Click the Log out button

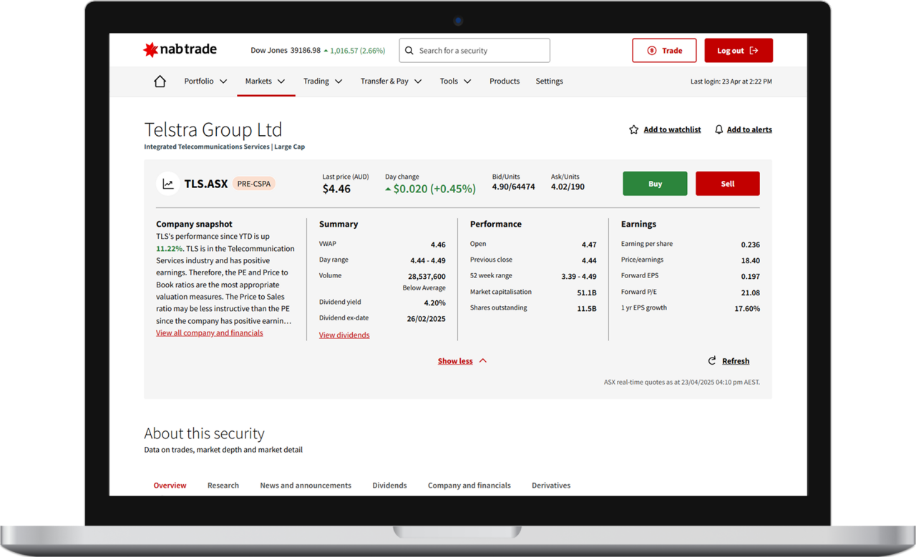click(738, 51)
